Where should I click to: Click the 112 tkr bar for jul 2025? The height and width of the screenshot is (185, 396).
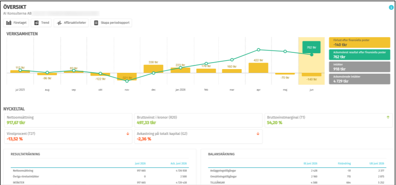pyautogui.click(x=20, y=72)
